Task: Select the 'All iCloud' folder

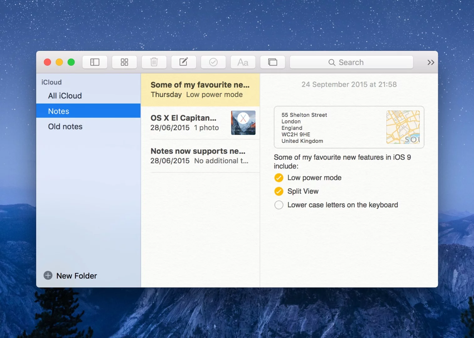Action: [x=65, y=95]
